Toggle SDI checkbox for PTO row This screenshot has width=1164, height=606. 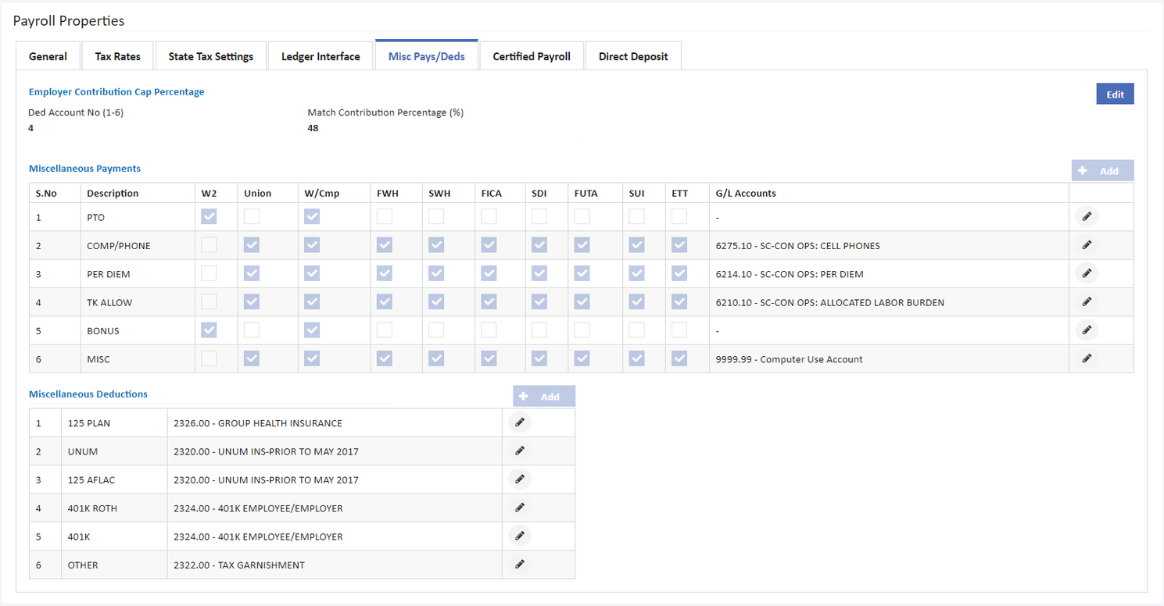click(x=539, y=217)
